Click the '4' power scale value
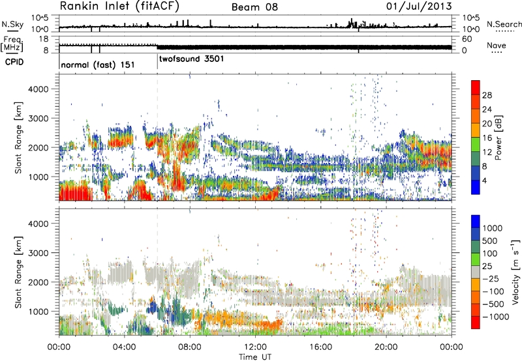This screenshot has width=522, height=361. coord(485,180)
